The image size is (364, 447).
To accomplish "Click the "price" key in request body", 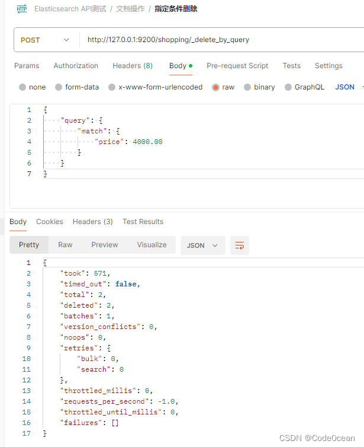I will (x=109, y=142).
